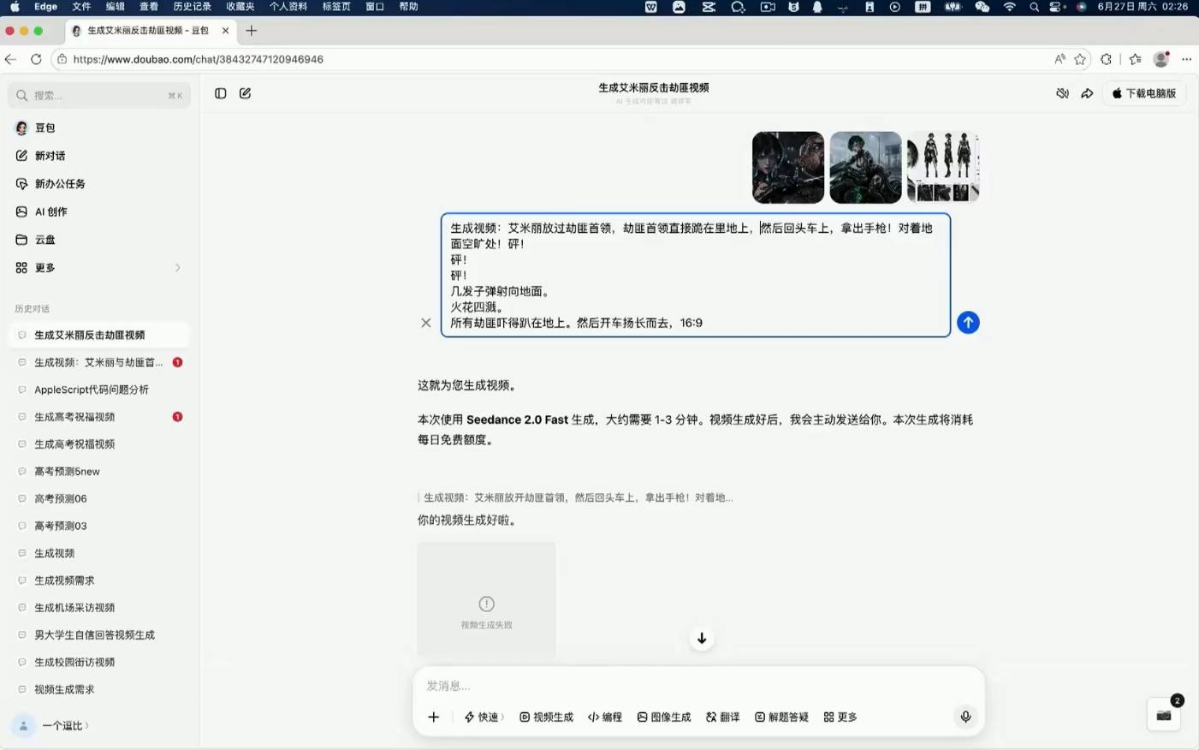
Task: Open chat 生成校园街访视频
Action: (98, 662)
